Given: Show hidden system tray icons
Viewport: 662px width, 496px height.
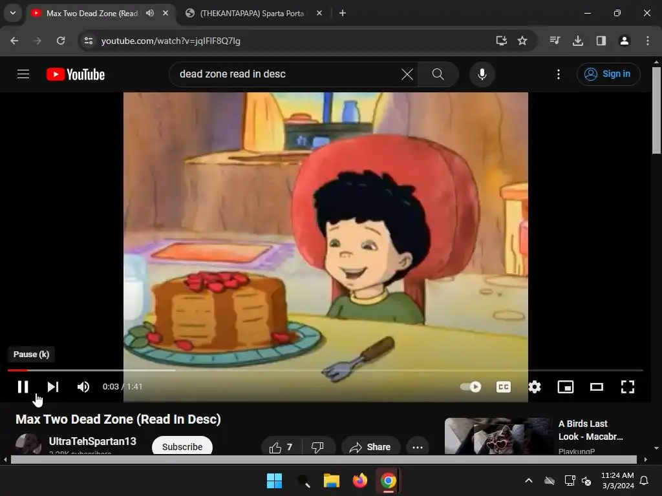Looking at the screenshot, I should [x=528, y=480].
